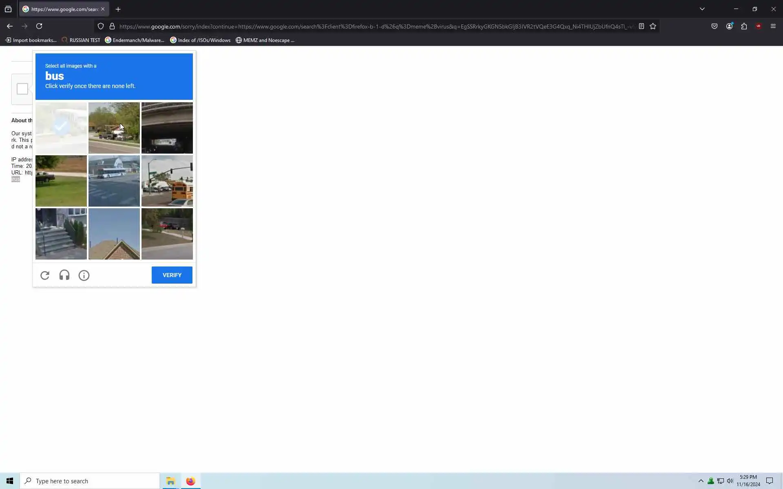This screenshot has height=489, width=783.
Task: Open a new tab with plus button
Action: tap(118, 9)
